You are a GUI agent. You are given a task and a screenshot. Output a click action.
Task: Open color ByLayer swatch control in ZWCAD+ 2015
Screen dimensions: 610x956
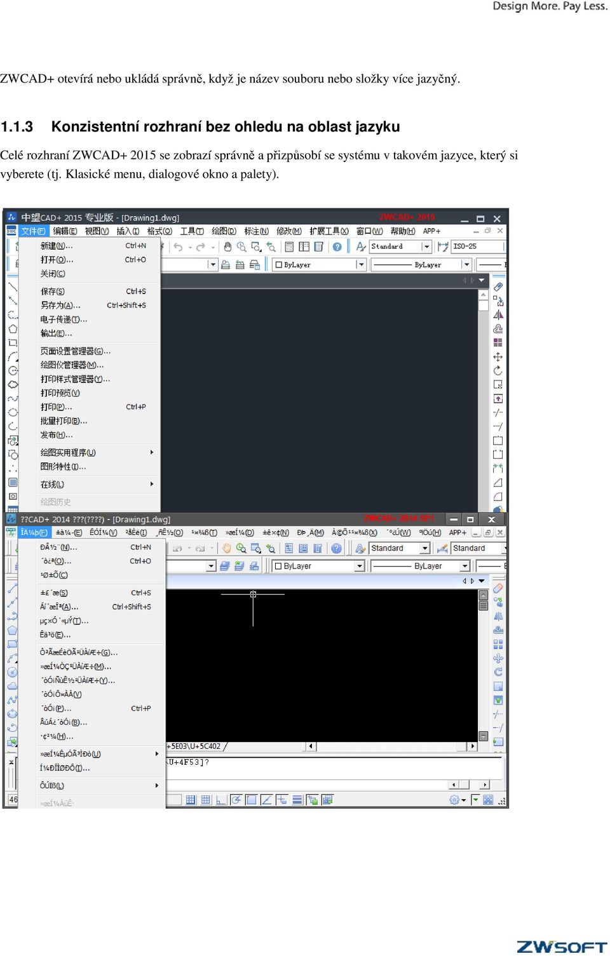[x=320, y=264]
